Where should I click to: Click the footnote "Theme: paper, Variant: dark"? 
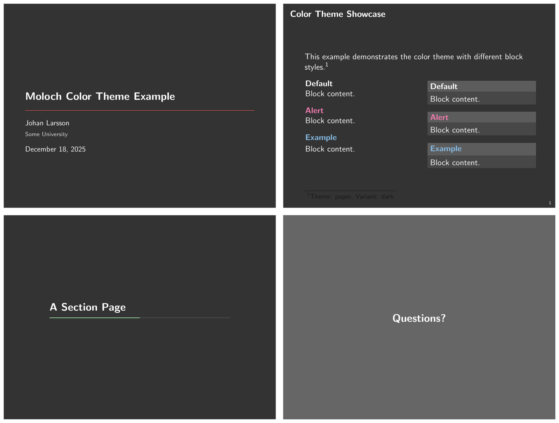click(351, 196)
